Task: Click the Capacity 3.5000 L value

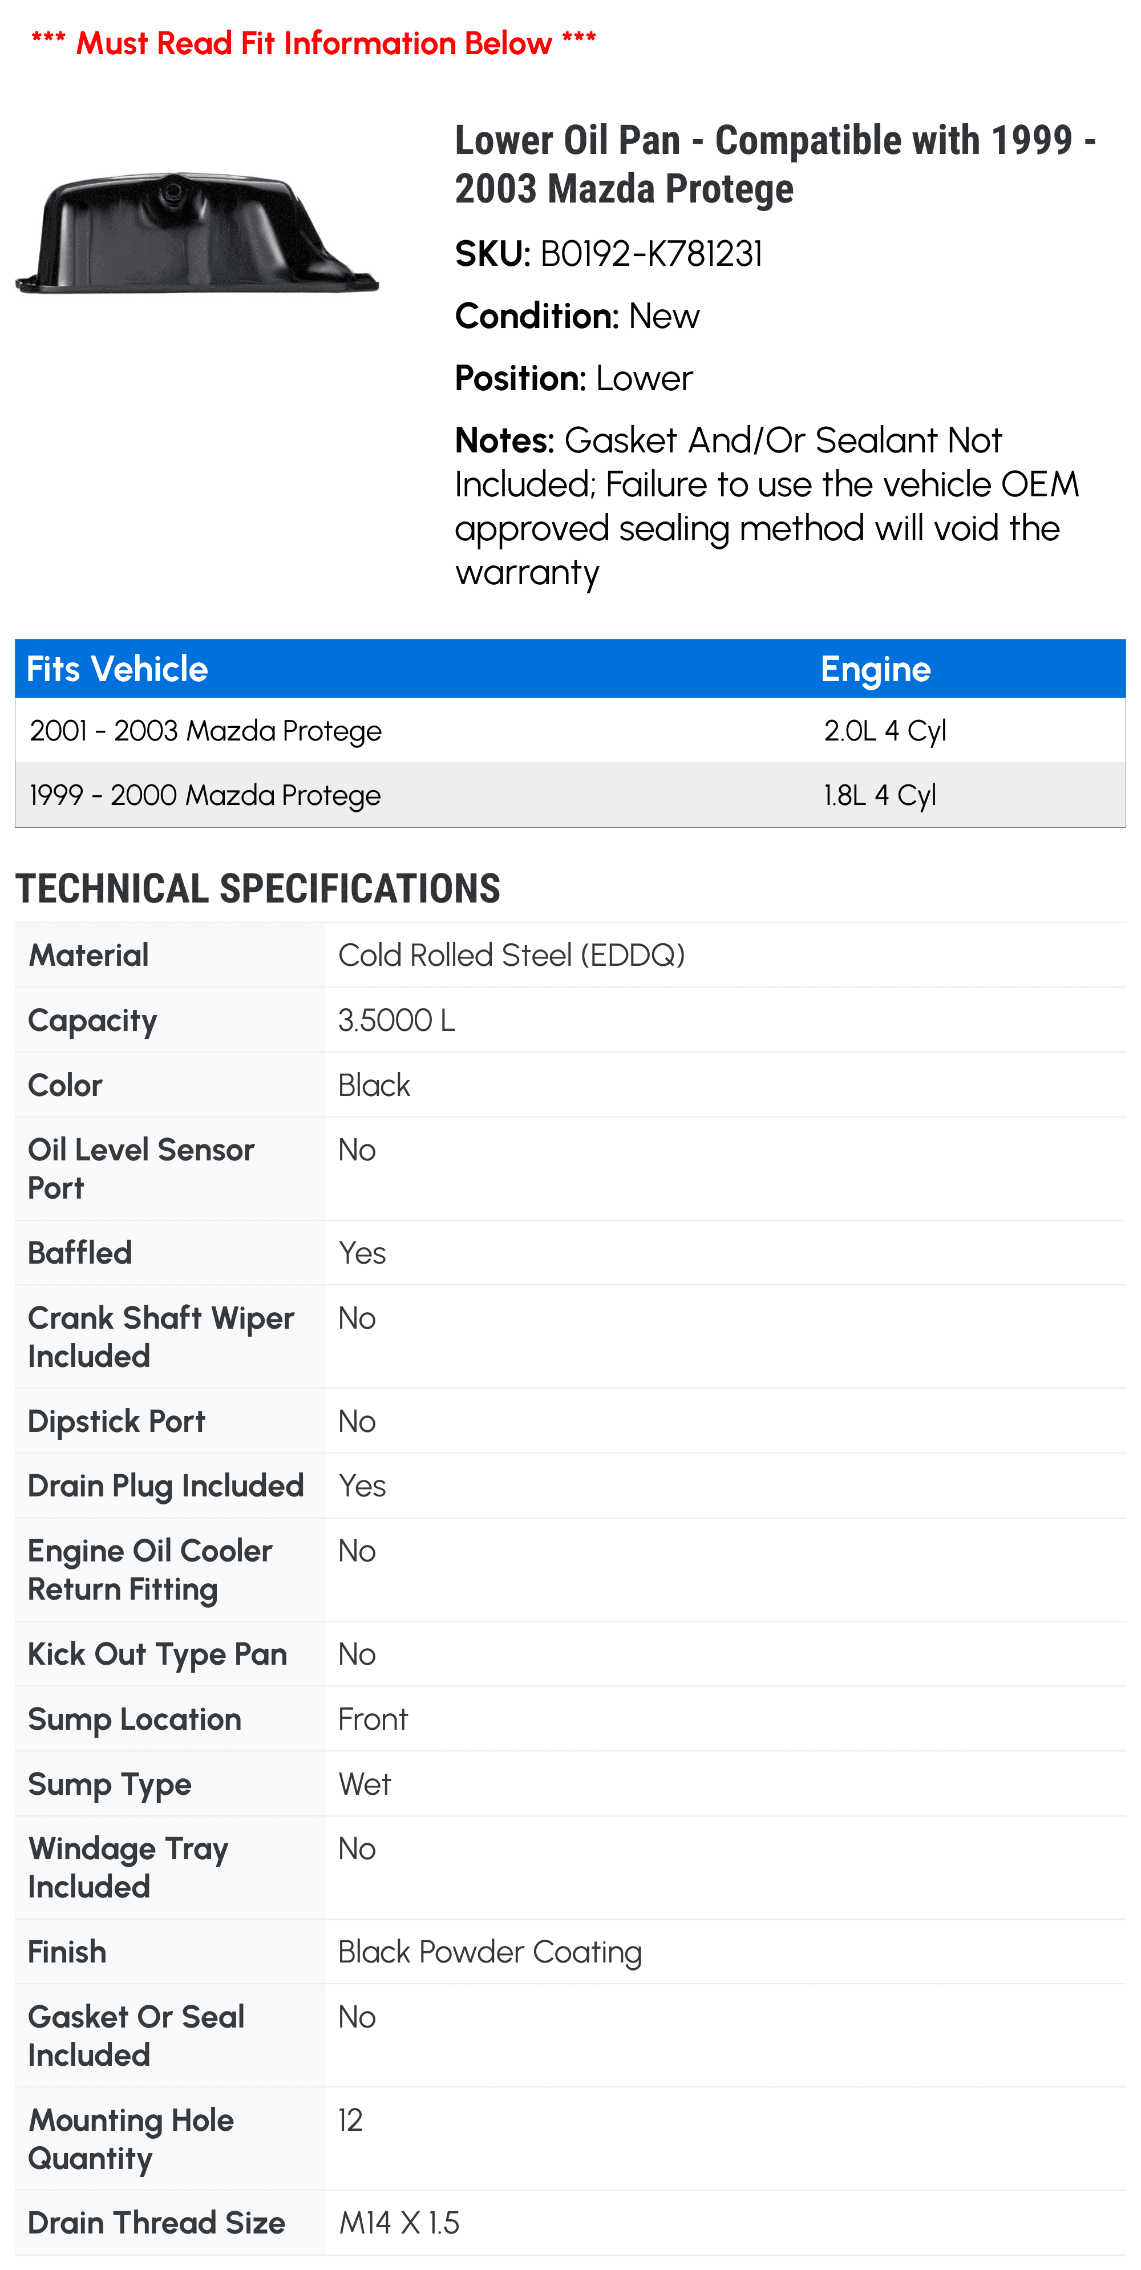Action: pos(396,1021)
